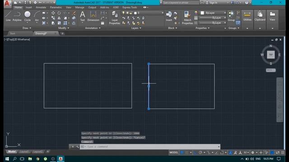Image resolution: width=289 pixels, height=162 pixels.
Task: Open the Start file tab
Action: [13, 34]
